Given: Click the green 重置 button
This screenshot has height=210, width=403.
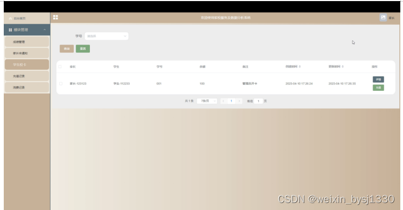Looking at the screenshot, I should [83, 49].
